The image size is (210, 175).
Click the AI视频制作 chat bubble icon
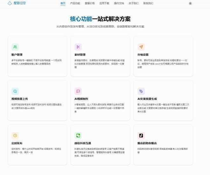click(78, 91)
